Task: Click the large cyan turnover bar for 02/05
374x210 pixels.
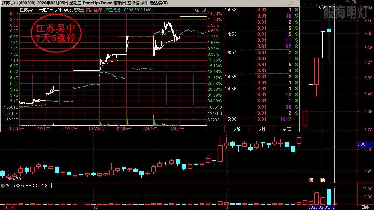Action: (329, 197)
